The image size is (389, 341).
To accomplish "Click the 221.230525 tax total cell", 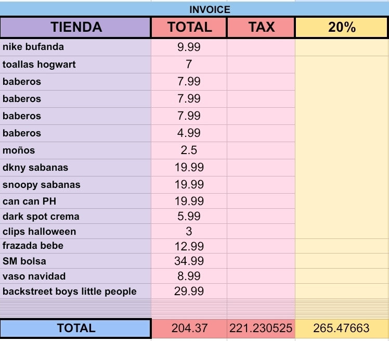I will coord(261,328).
